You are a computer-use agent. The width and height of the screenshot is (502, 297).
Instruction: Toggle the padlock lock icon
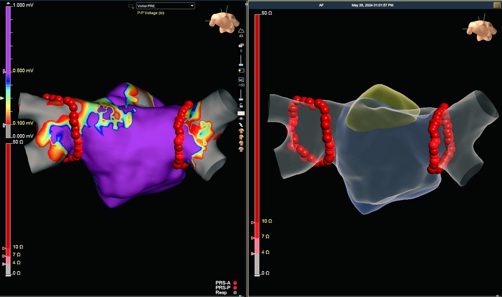pyautogui.click(x=241, y=105)
